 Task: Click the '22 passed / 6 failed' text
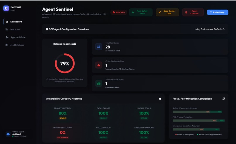tap(113, 51)
